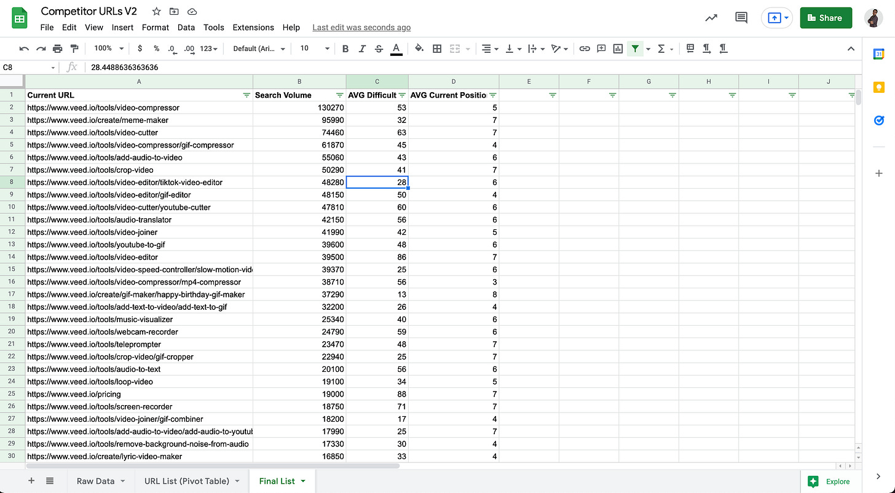
Task: Set right-to-left text direction
Action: pos(723,49)
